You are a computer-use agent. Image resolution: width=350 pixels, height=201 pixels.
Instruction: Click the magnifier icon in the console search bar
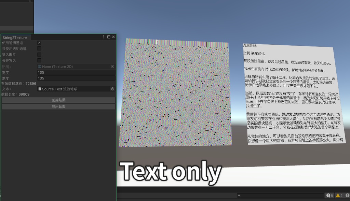tap(240, 195)
